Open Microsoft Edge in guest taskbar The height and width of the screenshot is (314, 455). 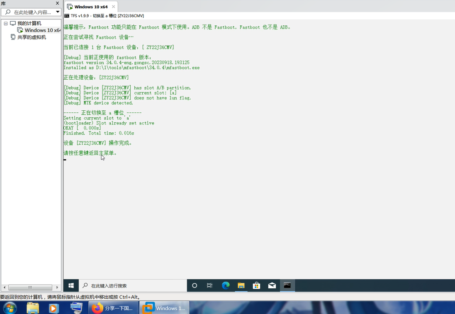226,285
